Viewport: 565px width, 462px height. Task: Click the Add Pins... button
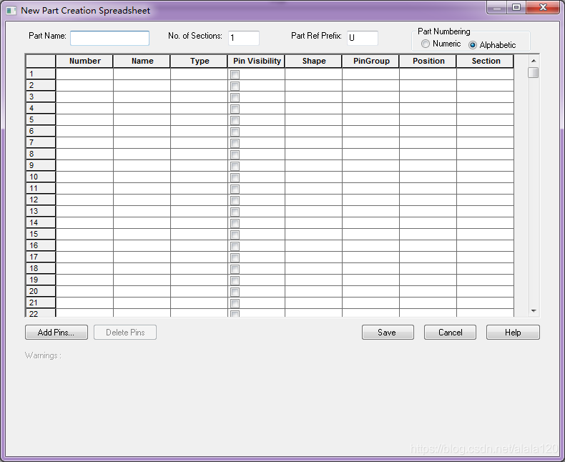pyautogui.click(x=56, y=333)
